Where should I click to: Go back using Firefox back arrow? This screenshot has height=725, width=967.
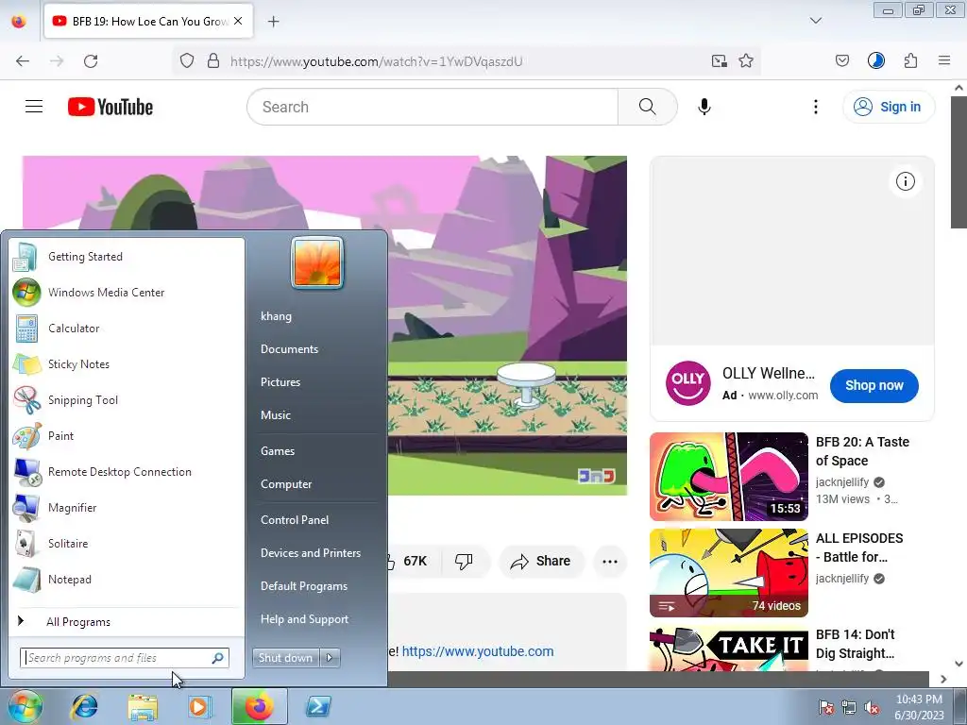[23, 61]
